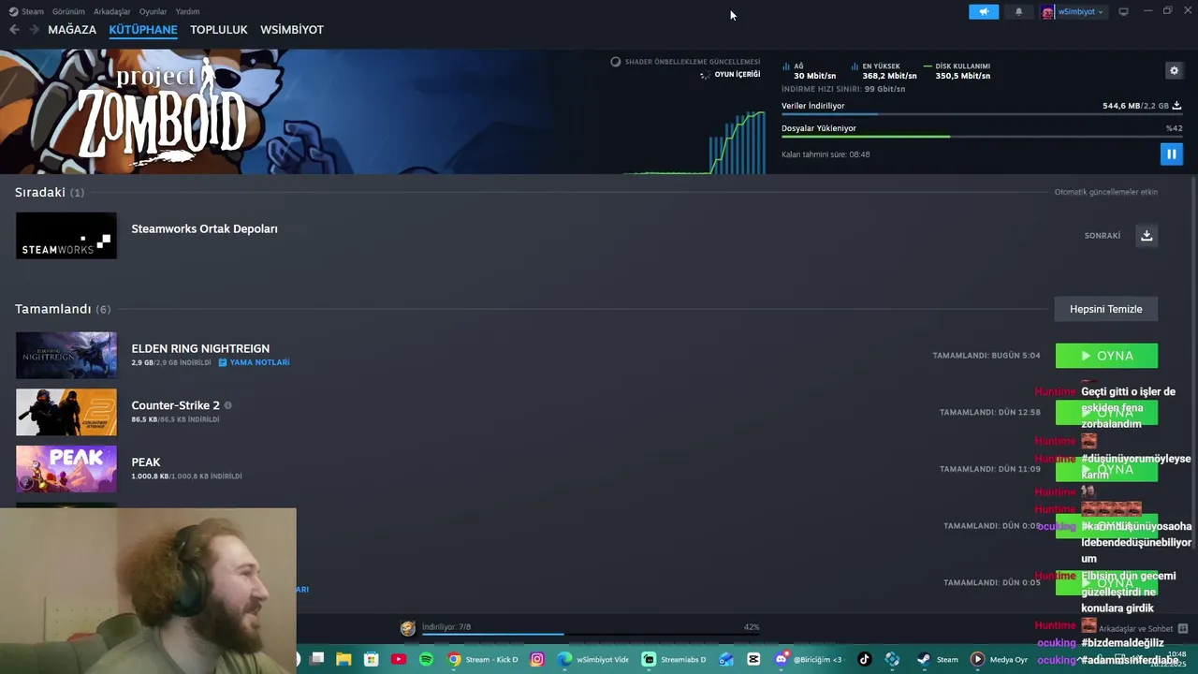Switch to Streamlabs D taskbar window

pyautogui.click(x=675, y=659)
